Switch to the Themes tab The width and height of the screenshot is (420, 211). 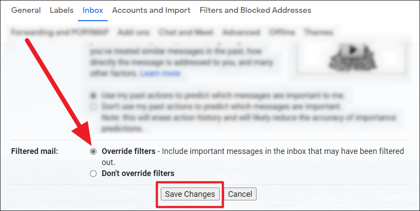319,32
